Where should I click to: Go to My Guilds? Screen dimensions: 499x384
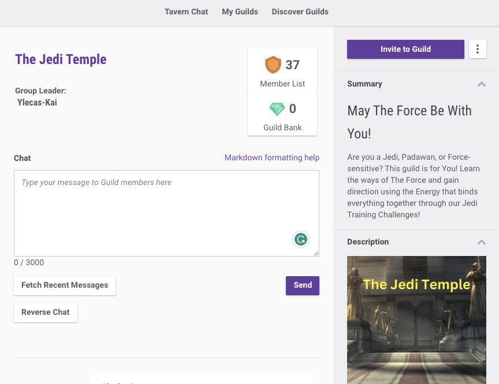[240, 12]
